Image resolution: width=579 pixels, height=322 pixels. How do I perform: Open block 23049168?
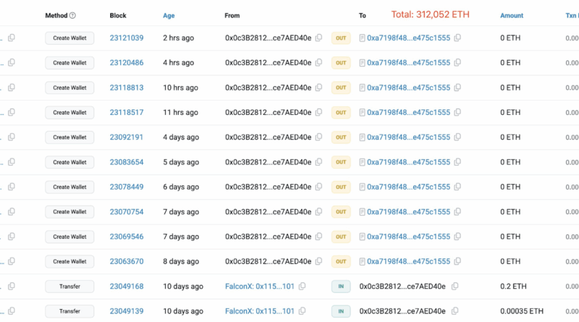click(126, 286)
